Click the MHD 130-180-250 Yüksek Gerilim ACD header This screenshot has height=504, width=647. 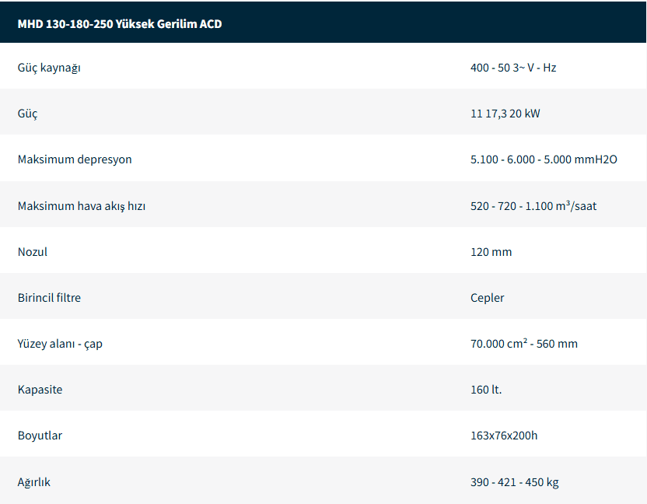coord(120,24)
